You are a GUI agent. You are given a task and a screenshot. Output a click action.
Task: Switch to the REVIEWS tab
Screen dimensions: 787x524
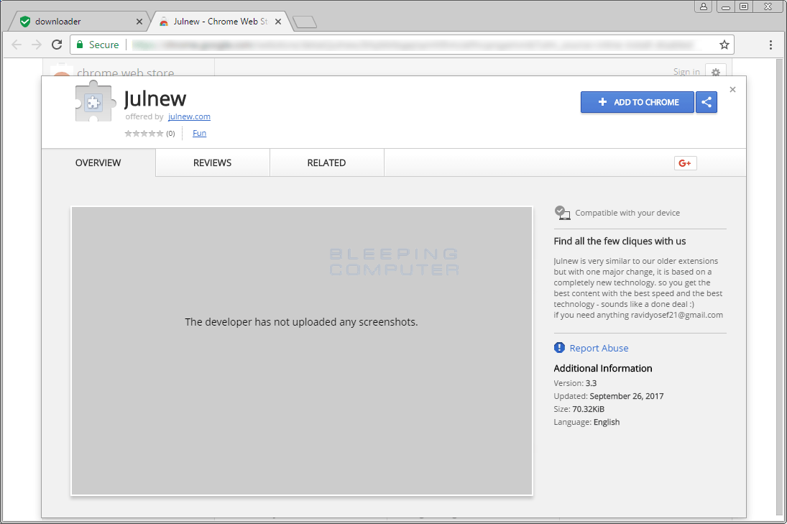212,162
